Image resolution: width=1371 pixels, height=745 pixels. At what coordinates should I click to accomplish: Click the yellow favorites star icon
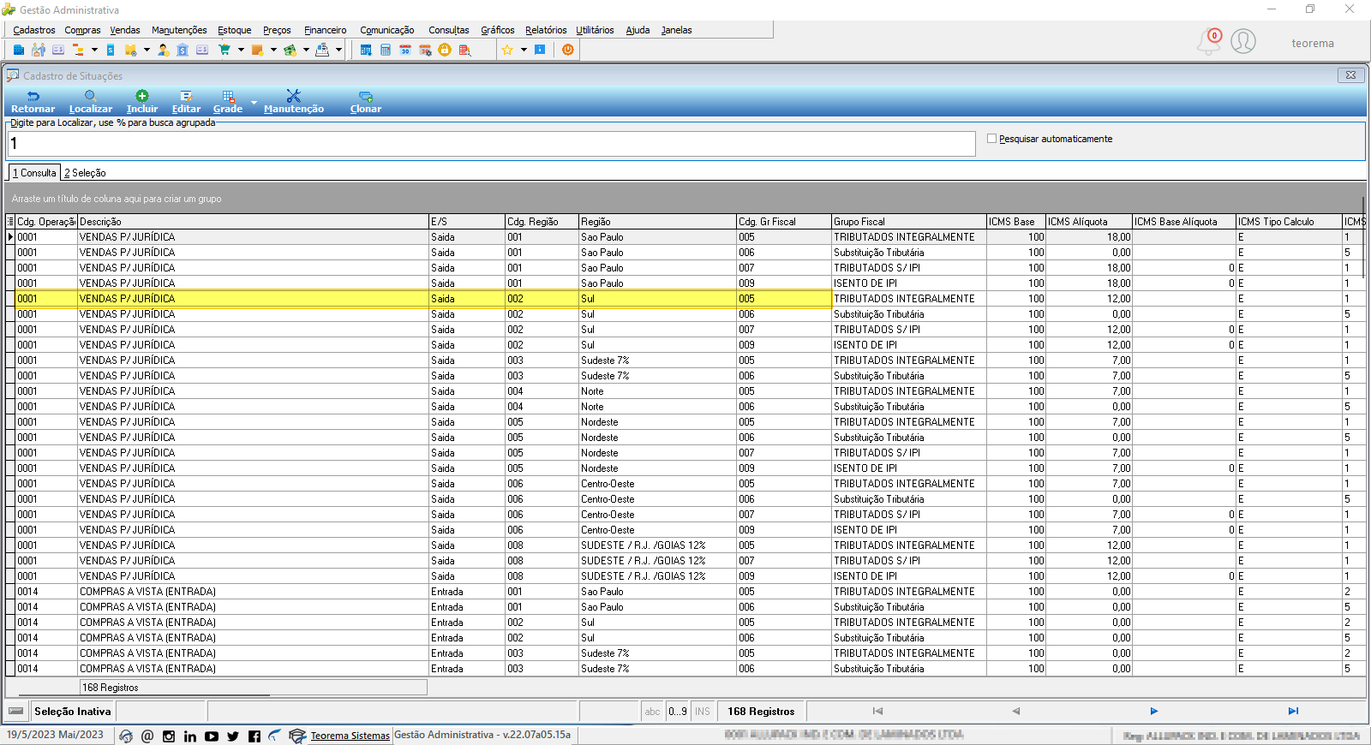[x=507, y=50]
